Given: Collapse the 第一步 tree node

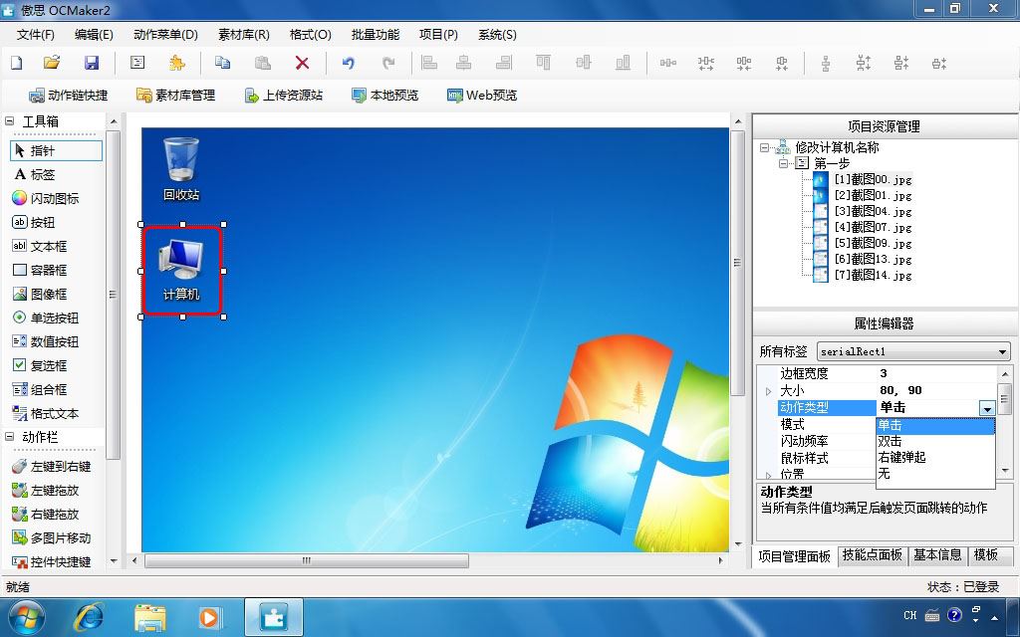Looking at the screenshot, I should (x=784, y=163).
